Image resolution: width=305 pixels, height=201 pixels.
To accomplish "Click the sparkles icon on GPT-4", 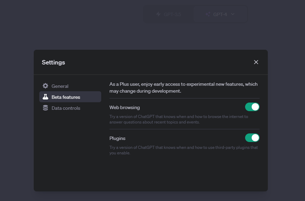I will [208, 14].
